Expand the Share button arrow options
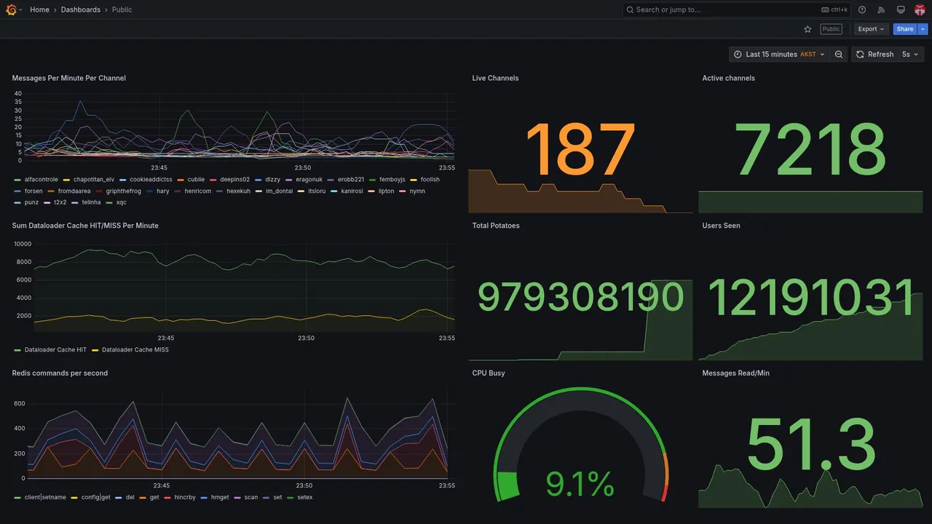932x524 pixels. tap(923, 29)
